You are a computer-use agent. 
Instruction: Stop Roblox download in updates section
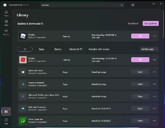point(140,36)
